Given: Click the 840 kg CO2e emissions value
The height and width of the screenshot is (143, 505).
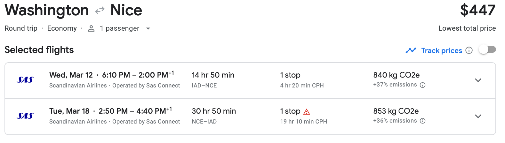Looking at the screenshot, I should pyautogui.click(x=396, y=75).
